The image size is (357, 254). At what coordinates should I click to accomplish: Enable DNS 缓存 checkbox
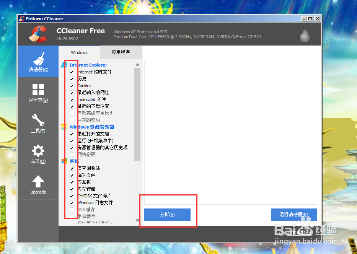72,209
